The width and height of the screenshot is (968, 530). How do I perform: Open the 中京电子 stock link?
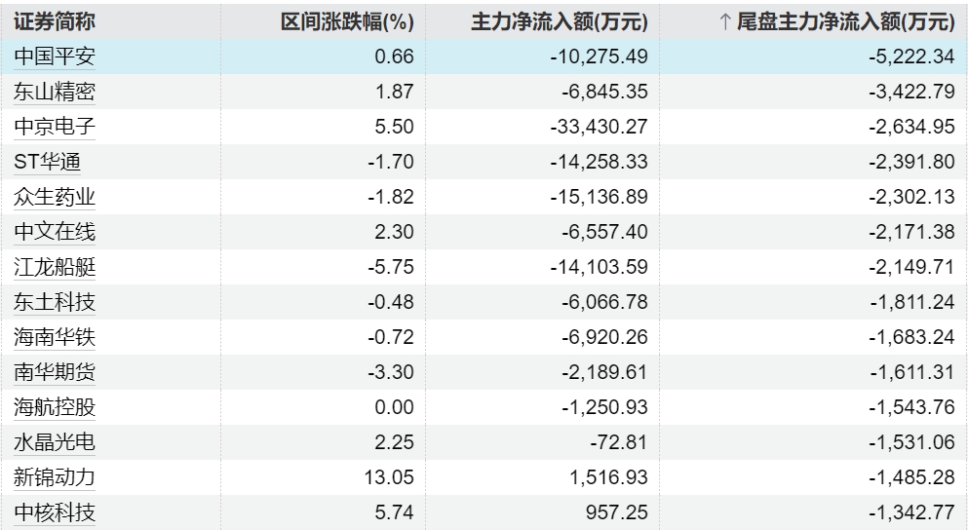55,127
